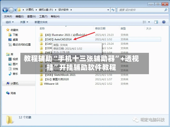The height and width of the screenshot is (127, 170).
Task: Toggle the preview pane icon
Action: click(156, 22)
